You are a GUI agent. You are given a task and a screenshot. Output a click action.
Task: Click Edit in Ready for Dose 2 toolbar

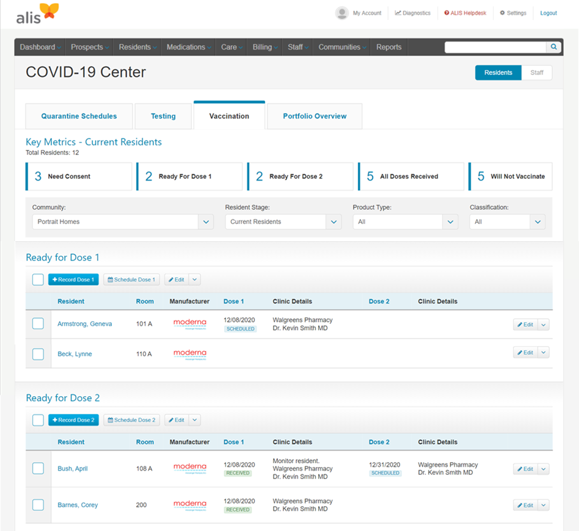[177, 420]
